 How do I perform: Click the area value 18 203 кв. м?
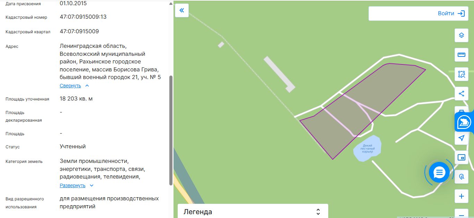point(76,99)
